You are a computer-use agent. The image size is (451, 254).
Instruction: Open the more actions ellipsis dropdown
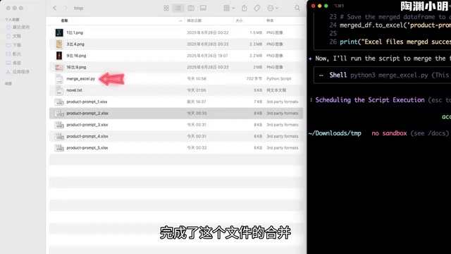point(273,8)
